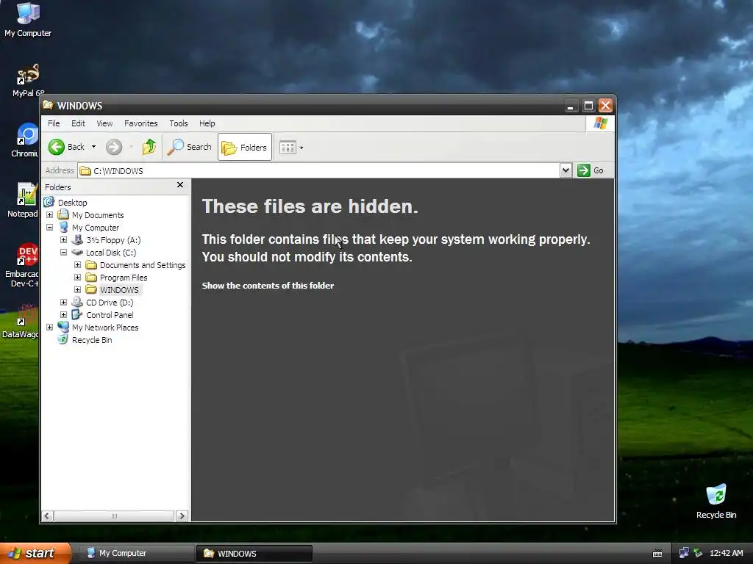Select My Documents in the tree
Screen dimensions: 753x564
[98, 215]
